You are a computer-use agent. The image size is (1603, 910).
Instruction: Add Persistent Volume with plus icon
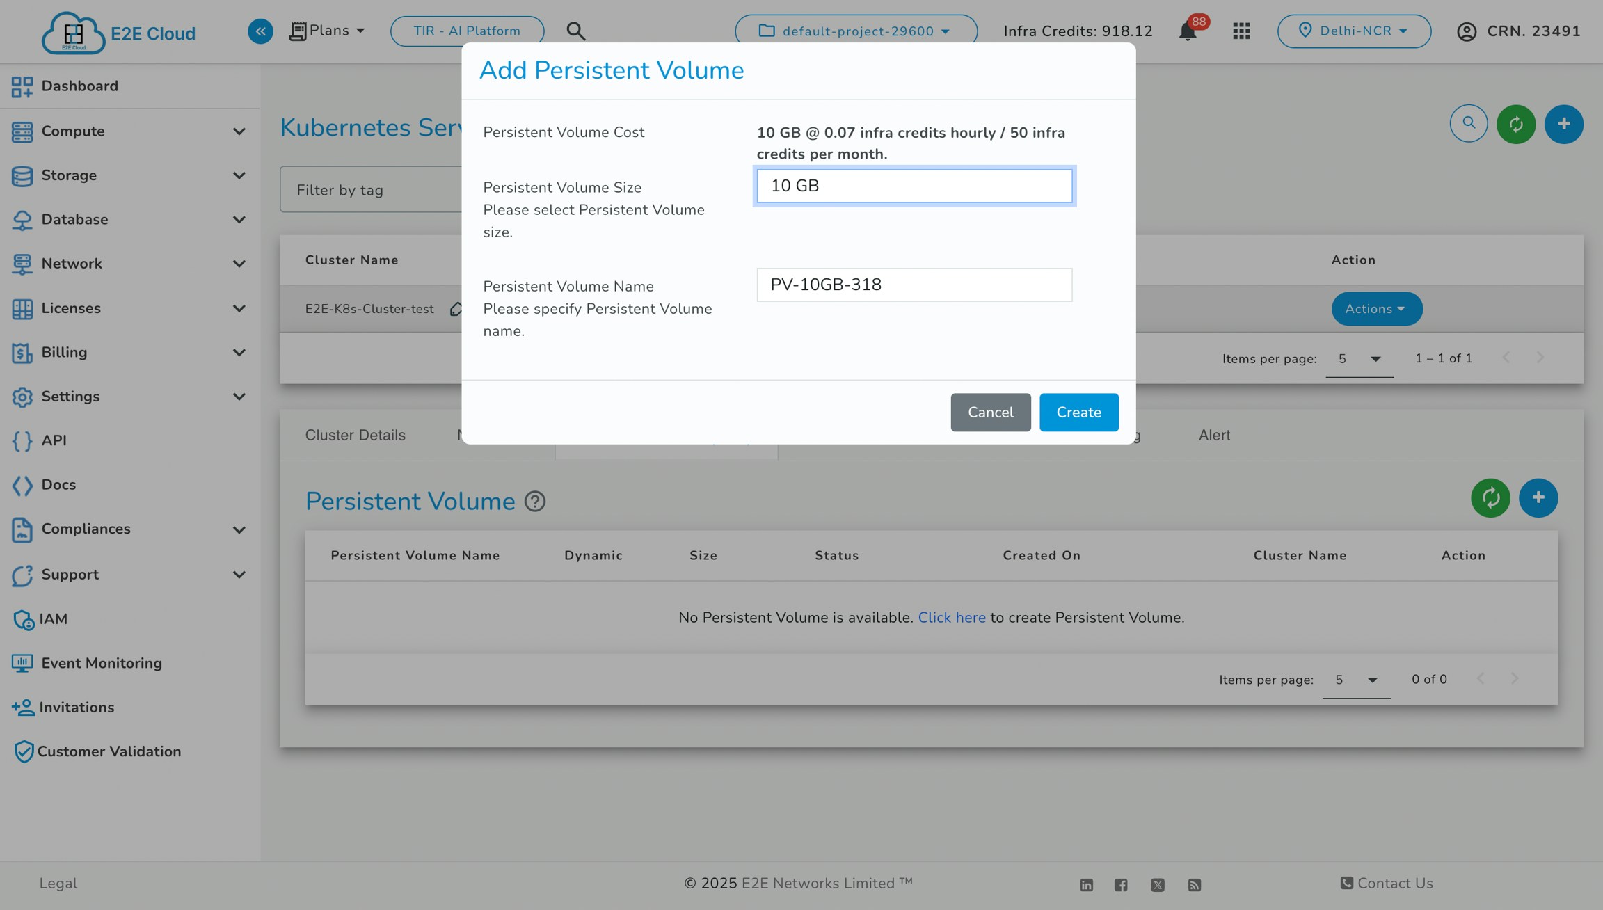pos(1538,497)
